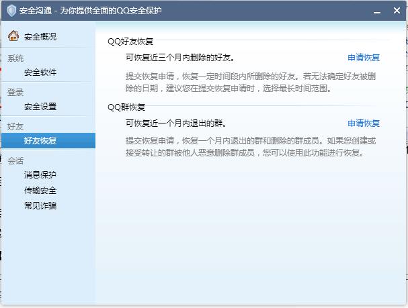The image size is (408, 308).
Task: Close the 安全沟通 window
Action: coord(397,11)
